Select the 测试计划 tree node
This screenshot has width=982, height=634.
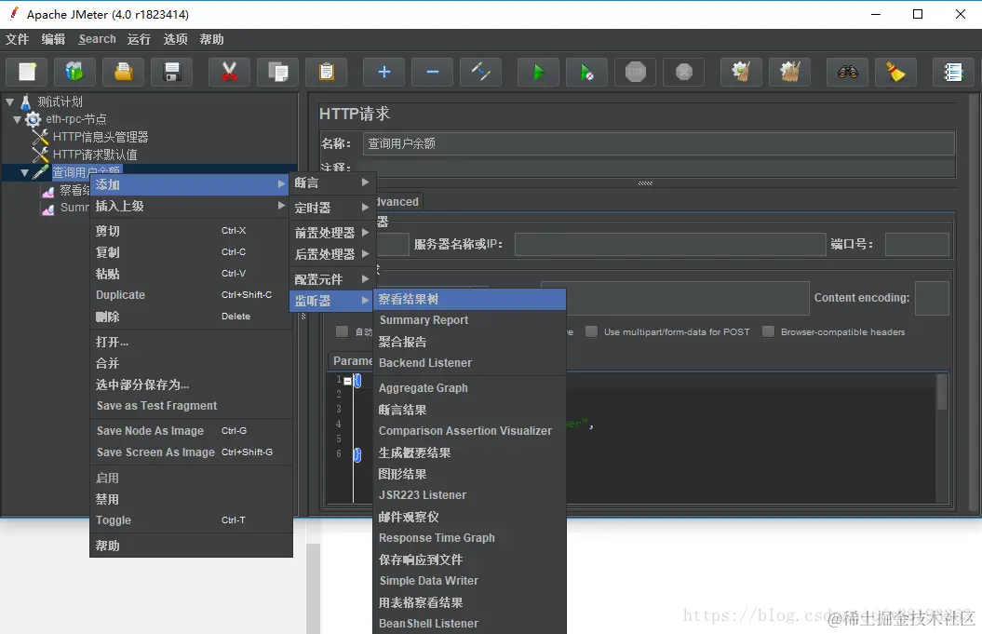point(60,101)
